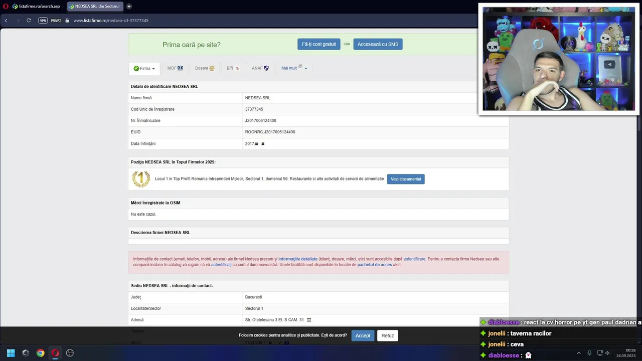
Task: Click the 'Nr. Înmatriculare' value J2017005124400
Action: click(x=260, y=121)
